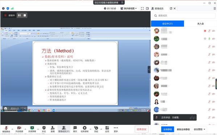Click the red 结束会议 button
The image size is (217, 135).
pyautogui.click(x=141, y=129)
